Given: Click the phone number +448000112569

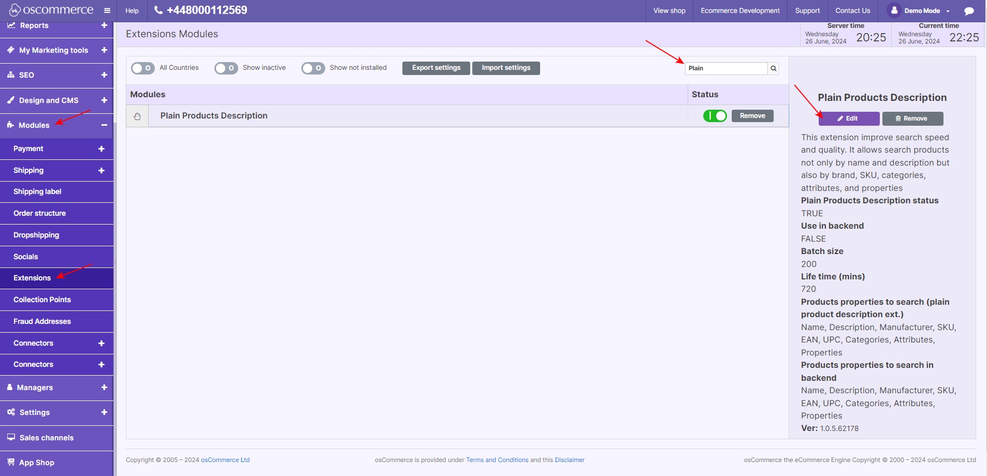Looking at the screenshot, I should click(x=207, y=10).
